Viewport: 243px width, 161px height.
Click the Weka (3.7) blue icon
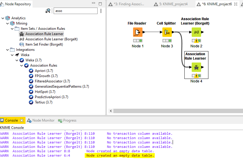click(x=22, y=60)
